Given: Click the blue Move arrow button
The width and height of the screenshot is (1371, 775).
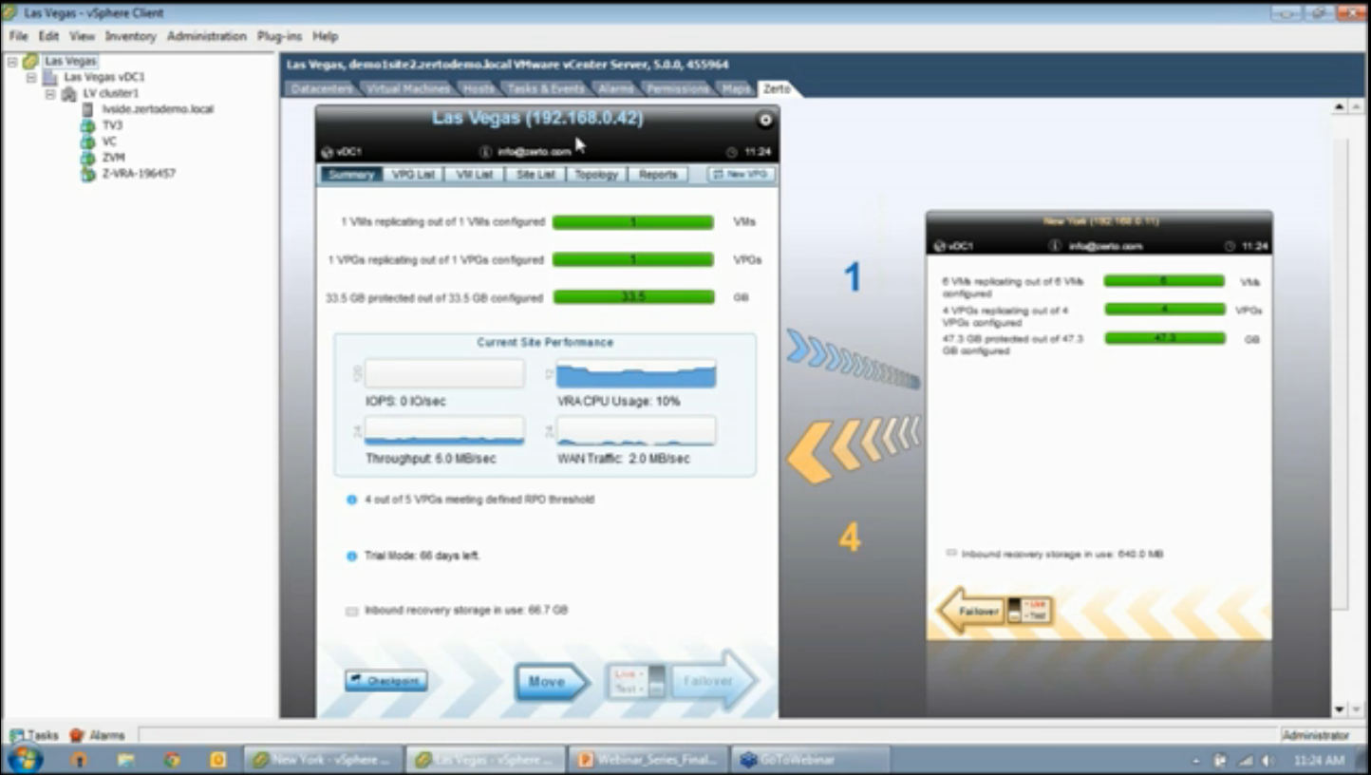Looking at the screenshot, I should click(552, 681).
